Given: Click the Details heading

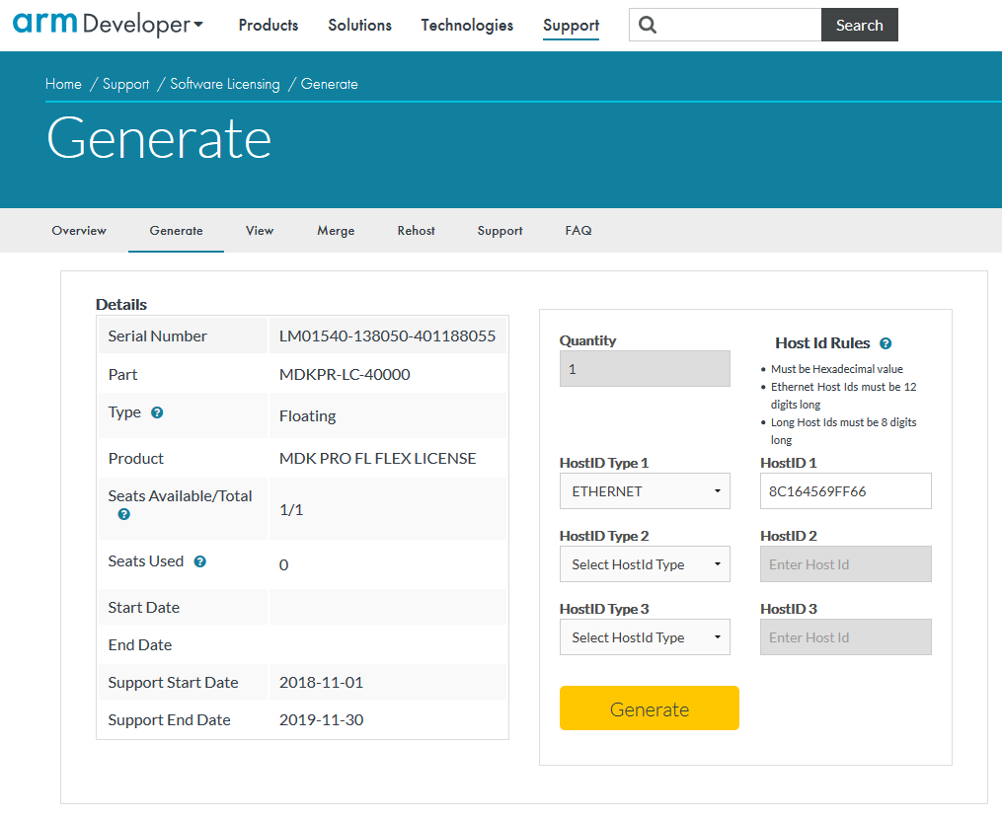Looking at the screenshot, I should tap(121, 305).
